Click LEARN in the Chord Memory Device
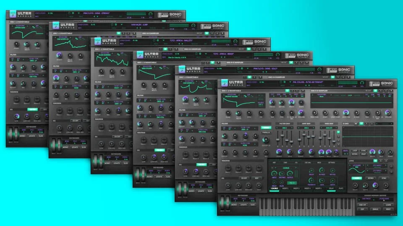The image size is (403, 226). pos(388,205)
